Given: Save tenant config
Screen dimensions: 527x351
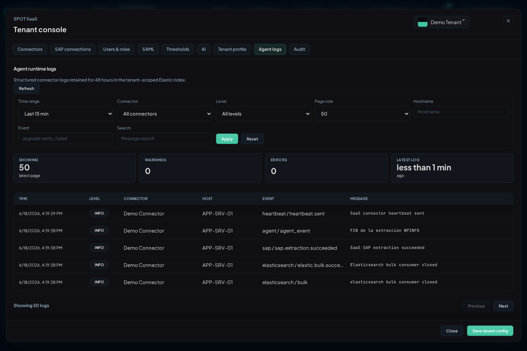Looking at the screenshot, I should (x=490, y=331).
